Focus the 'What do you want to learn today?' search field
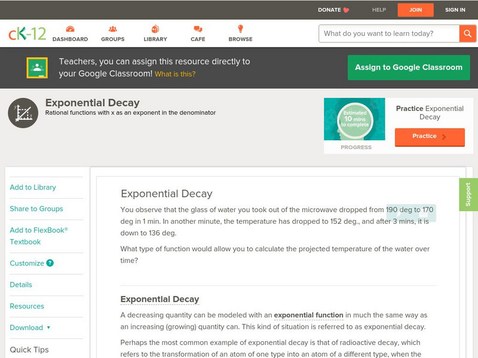478x358 pixels. pos(389,33)
